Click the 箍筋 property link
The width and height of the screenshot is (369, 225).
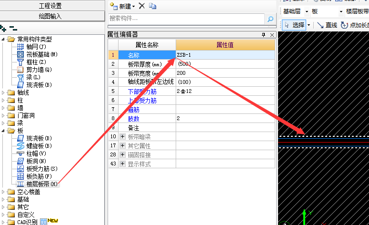pos(134,110)
